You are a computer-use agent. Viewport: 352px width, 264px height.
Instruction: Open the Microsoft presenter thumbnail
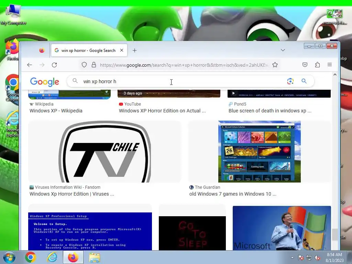pos(282,228)
